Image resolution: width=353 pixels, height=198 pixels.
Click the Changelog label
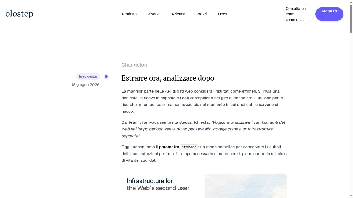tap(134, 65)
